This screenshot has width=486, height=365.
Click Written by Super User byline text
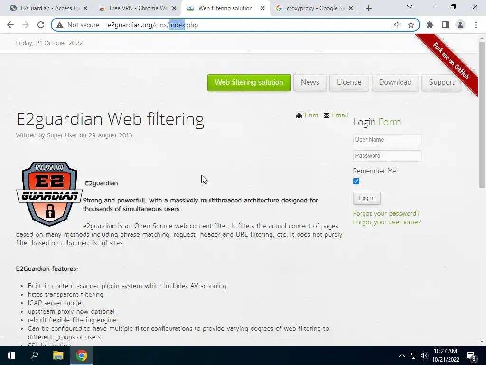coord(75,135)
